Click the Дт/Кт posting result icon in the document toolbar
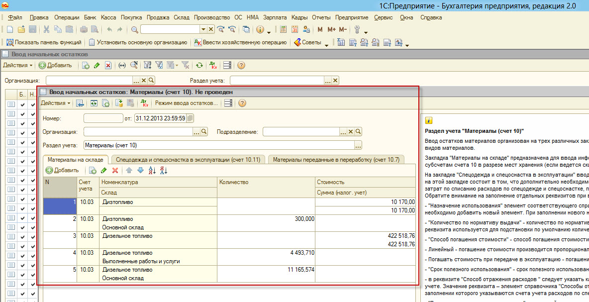Image resolution: width=589 pixels, height=302 pixels. click(x=145, y=103)
